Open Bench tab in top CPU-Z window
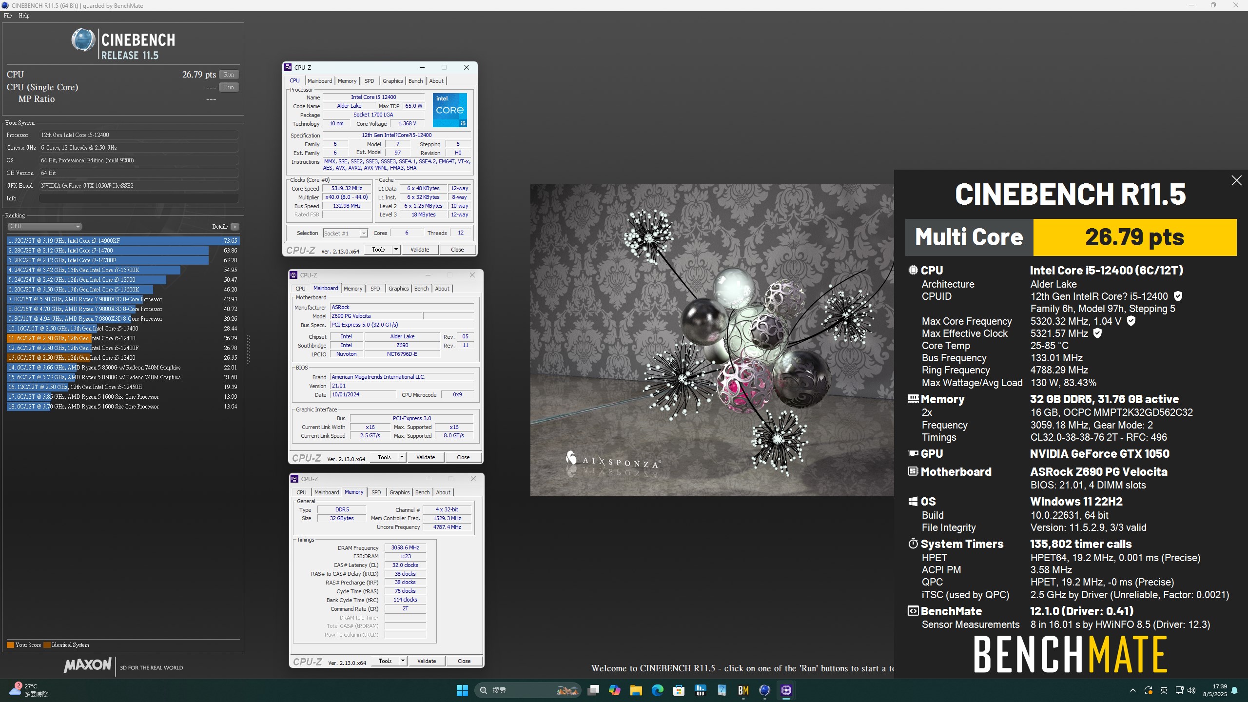This screenshot has width=1248, height=702. [416, 81]
